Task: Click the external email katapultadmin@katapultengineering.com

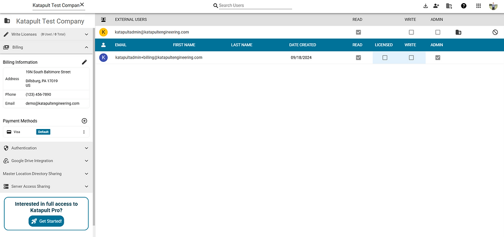Action: 152,32
